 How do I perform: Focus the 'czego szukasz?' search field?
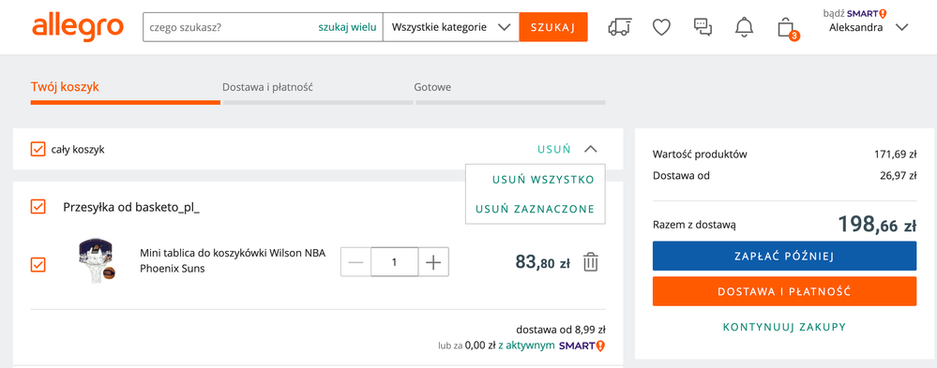pyautogui.click(x=230, y=27)
